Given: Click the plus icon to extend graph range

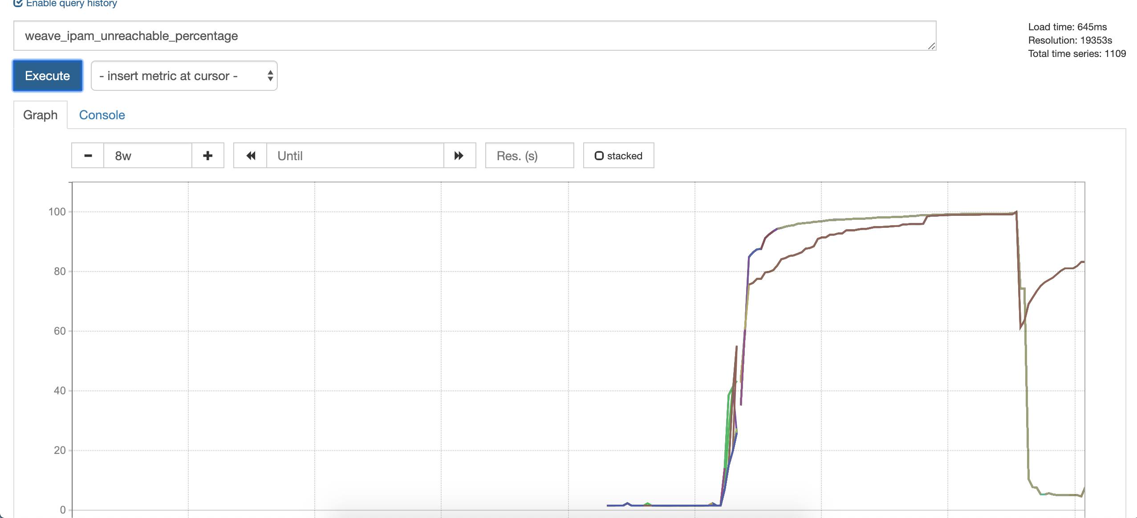Looking at the screenshot, I should [x=207, y=155].
